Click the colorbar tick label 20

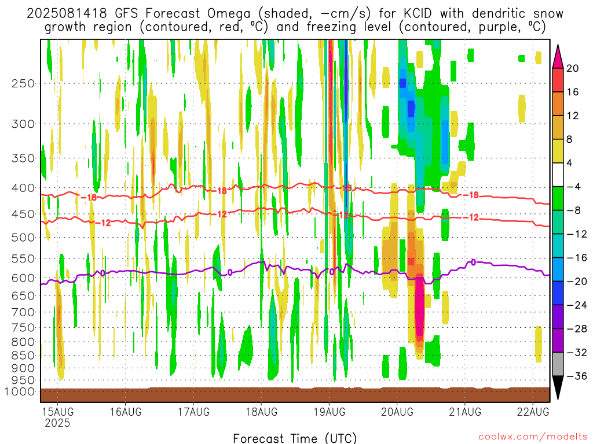coord(573,68)
